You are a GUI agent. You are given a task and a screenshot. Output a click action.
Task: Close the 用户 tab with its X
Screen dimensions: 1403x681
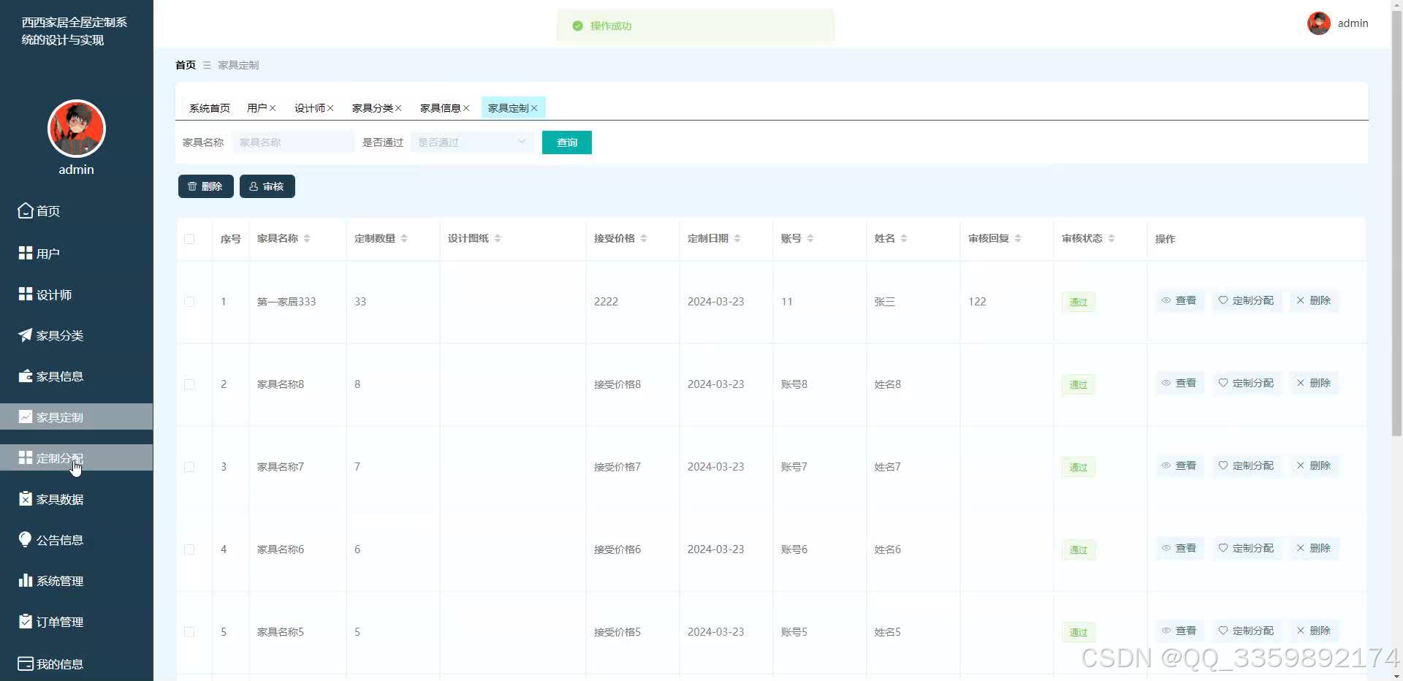coord(273,108)
